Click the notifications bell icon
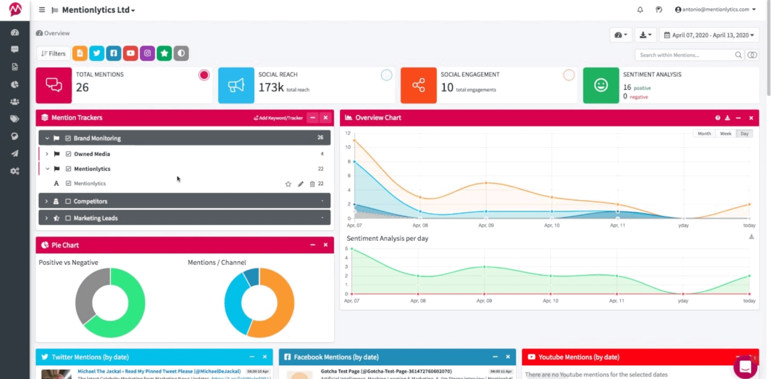 click(x=640, y=10)
